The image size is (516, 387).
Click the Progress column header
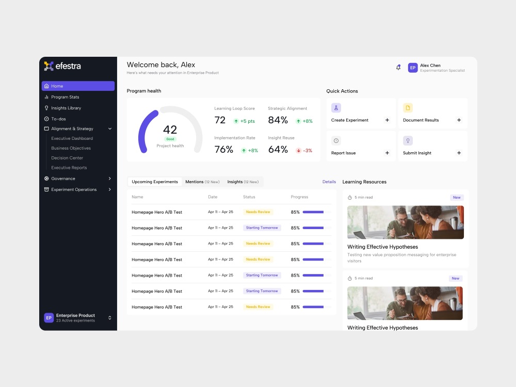point(299,197)
